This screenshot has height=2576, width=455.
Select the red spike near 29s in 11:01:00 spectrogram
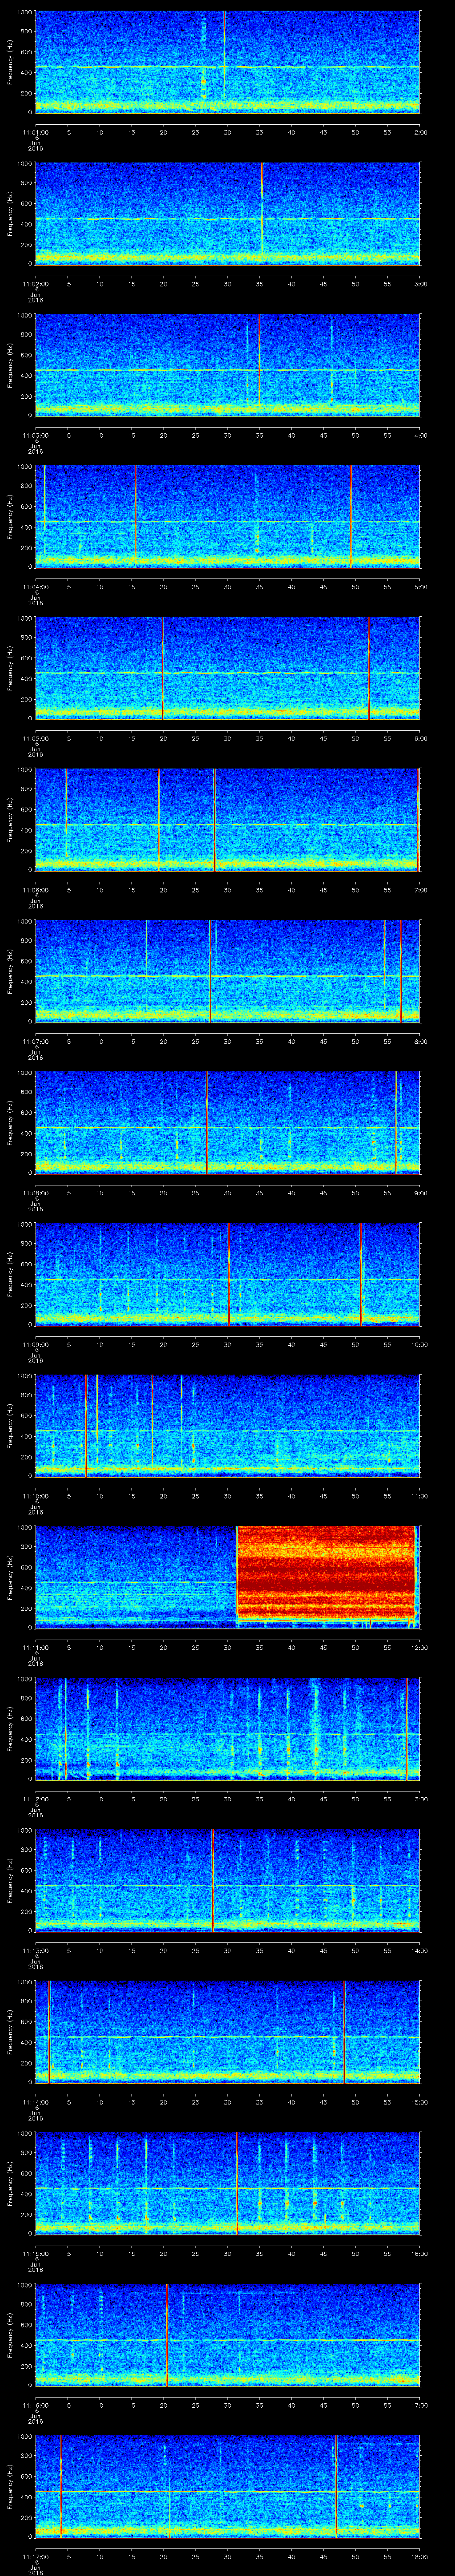click(224, 55)
